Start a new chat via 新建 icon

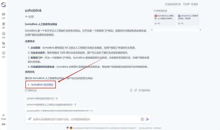coord(4,14)
